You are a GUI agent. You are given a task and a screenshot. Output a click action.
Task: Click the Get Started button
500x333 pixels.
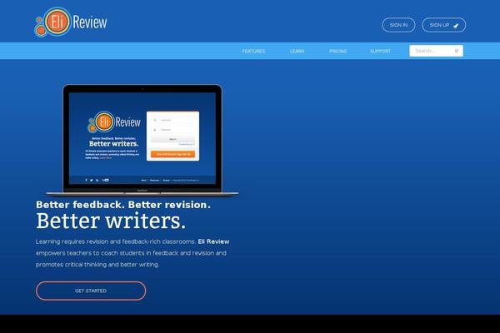click(x=91, y=291)
